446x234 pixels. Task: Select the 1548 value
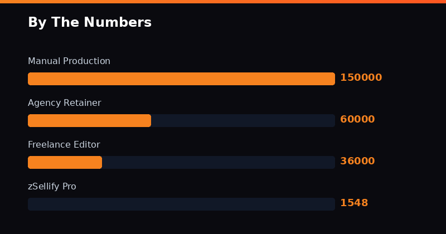354,203
